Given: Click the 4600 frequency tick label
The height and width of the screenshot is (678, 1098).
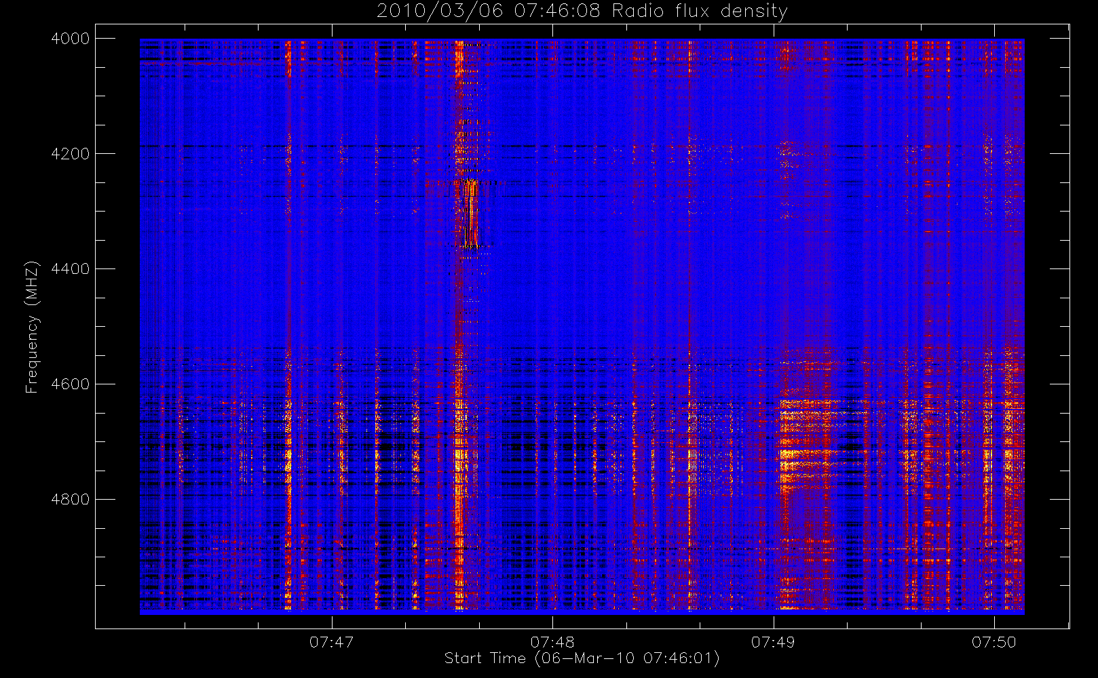Looking at the screenshot, I should pos(71,384).
